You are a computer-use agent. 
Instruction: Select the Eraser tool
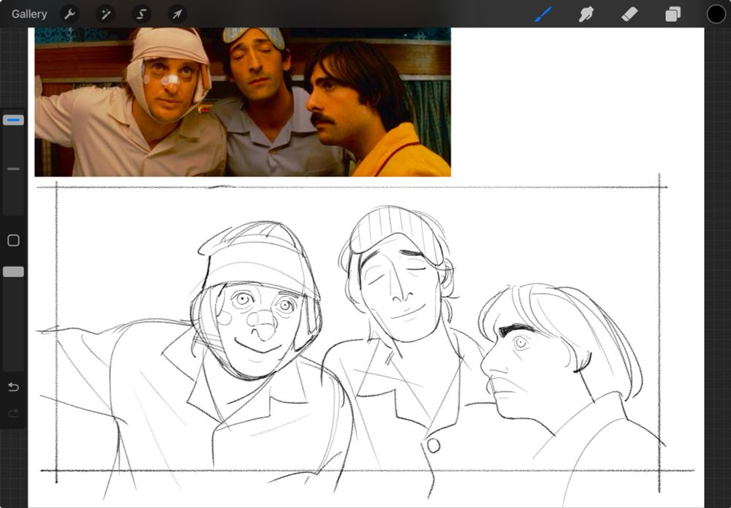click(x=629, y=14)
